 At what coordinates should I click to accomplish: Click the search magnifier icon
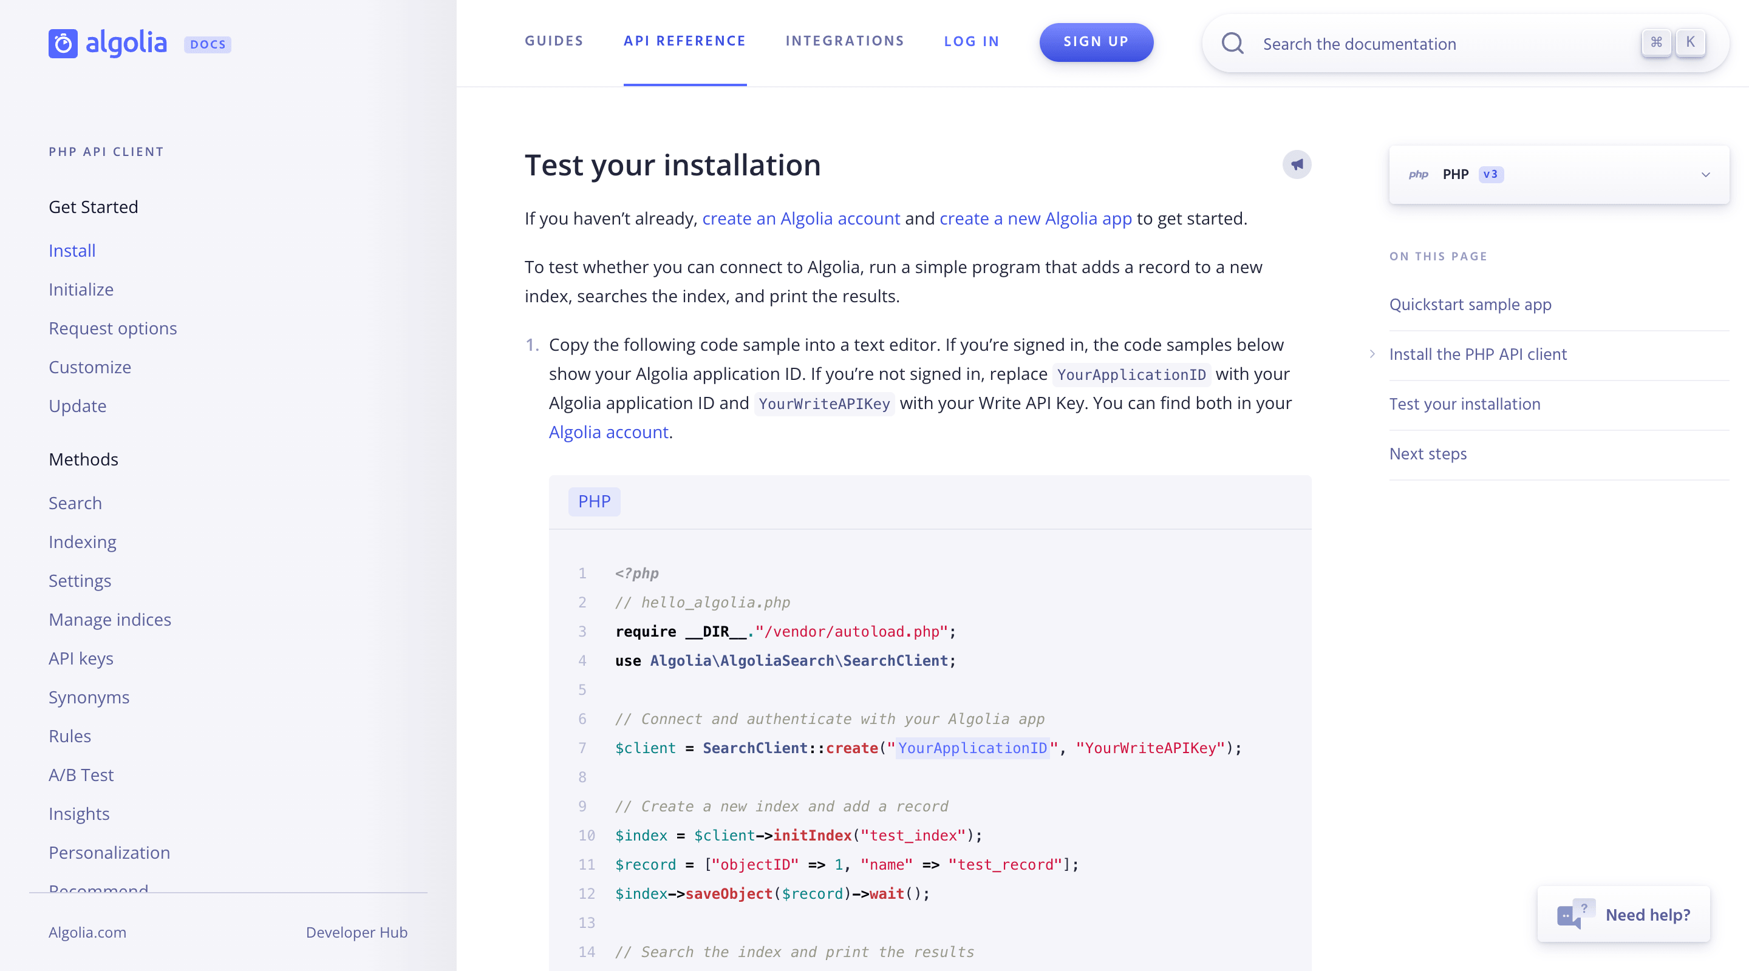[x=1233, y=44]
